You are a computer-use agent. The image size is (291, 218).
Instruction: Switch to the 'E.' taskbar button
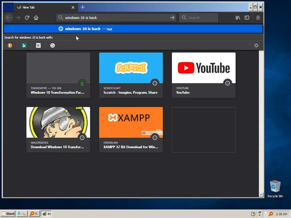tap(34, 214)
